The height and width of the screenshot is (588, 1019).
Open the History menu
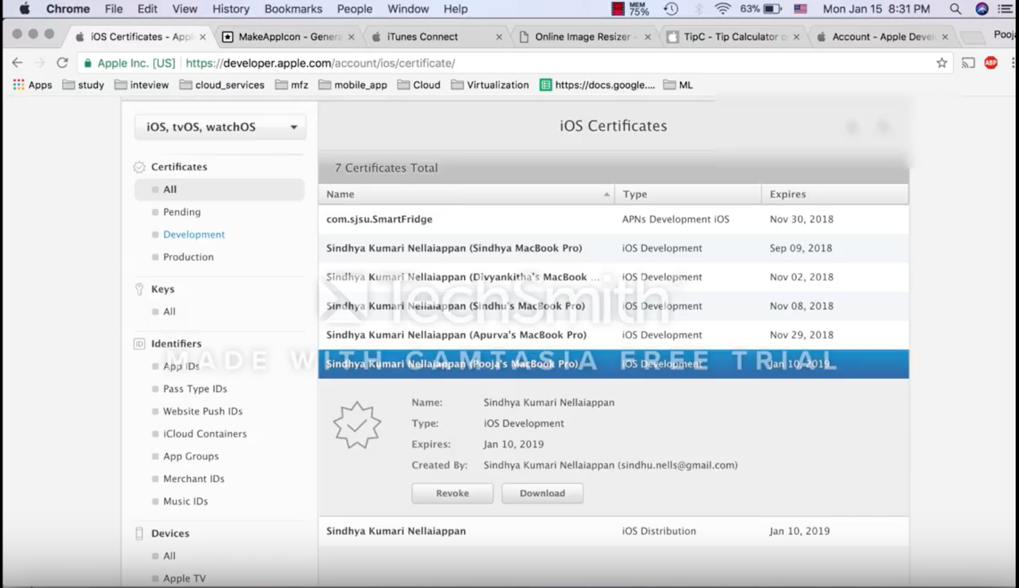tap(231, 9)
